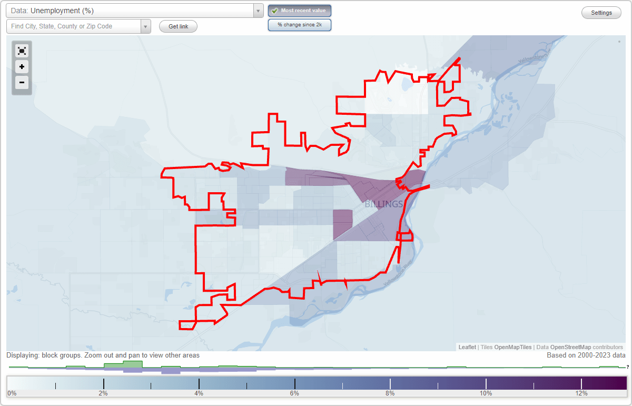
Task: Select Most recent value option
Action: click(x=300, y=11)
